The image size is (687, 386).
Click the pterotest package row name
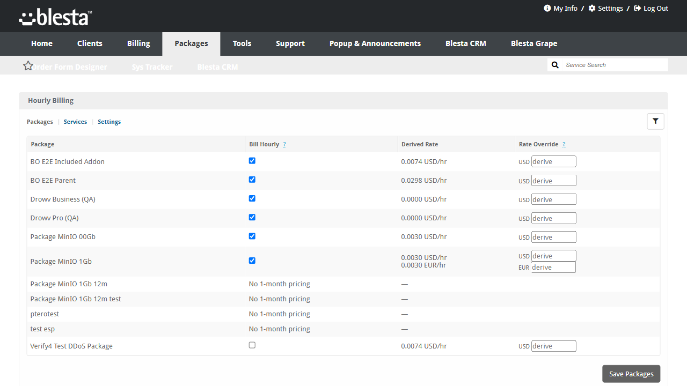pyautogui.click(x=45, y=314)
